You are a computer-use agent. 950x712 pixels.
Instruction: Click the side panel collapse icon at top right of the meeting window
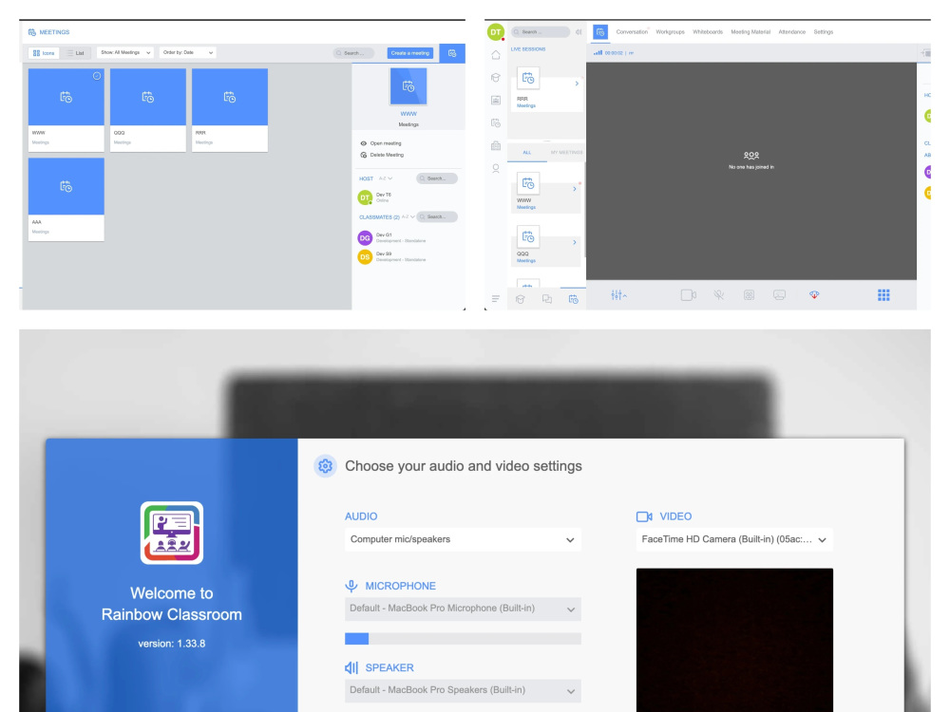click(x=925, y=53)
